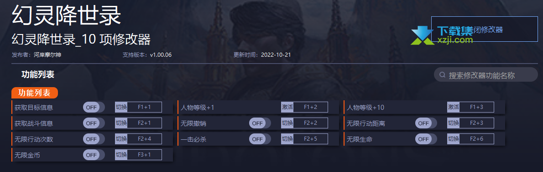Image resolution: width=543 pixels, height=172 pixels.
Task: Enable 一击必杀 toggle switch
Action: [260, 139]
